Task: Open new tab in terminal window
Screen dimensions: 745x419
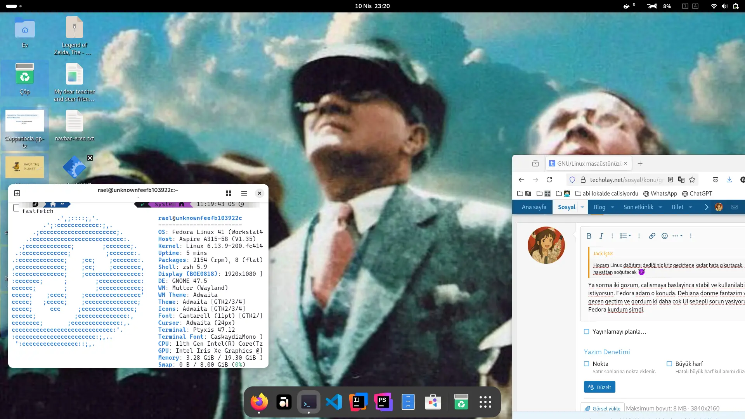Action: click(17, 193)
